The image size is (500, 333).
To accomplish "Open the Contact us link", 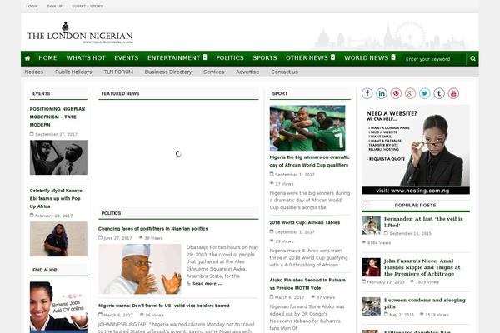I will (285, 72).
